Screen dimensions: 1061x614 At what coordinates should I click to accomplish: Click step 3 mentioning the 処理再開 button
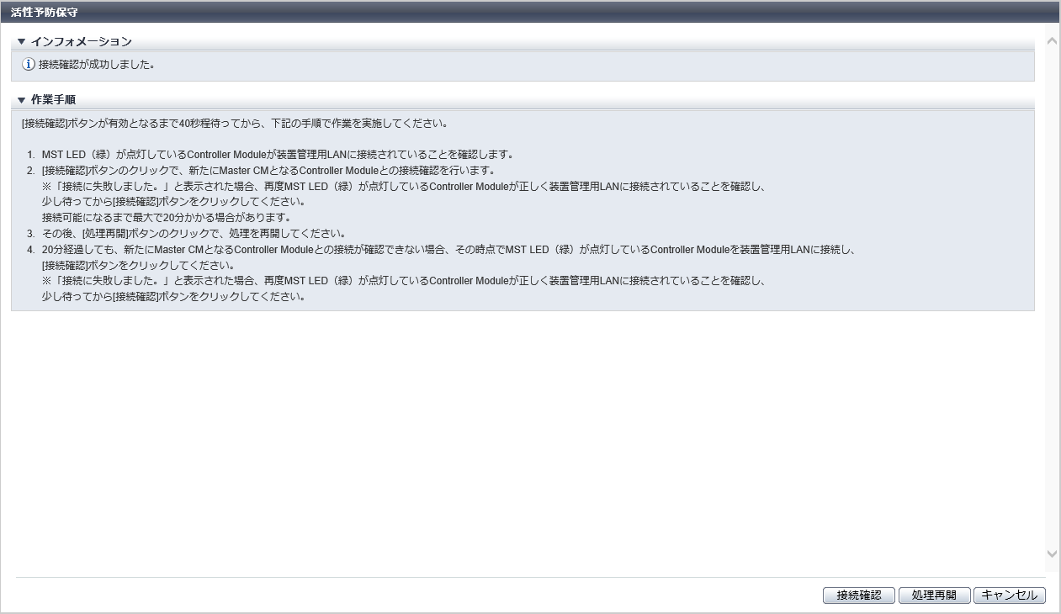point(194,233)
